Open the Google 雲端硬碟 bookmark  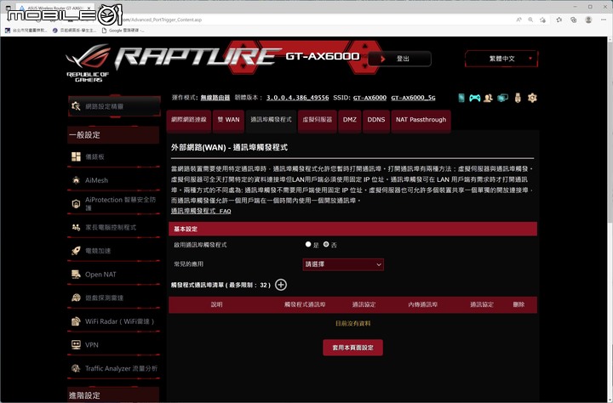[123, 30]
